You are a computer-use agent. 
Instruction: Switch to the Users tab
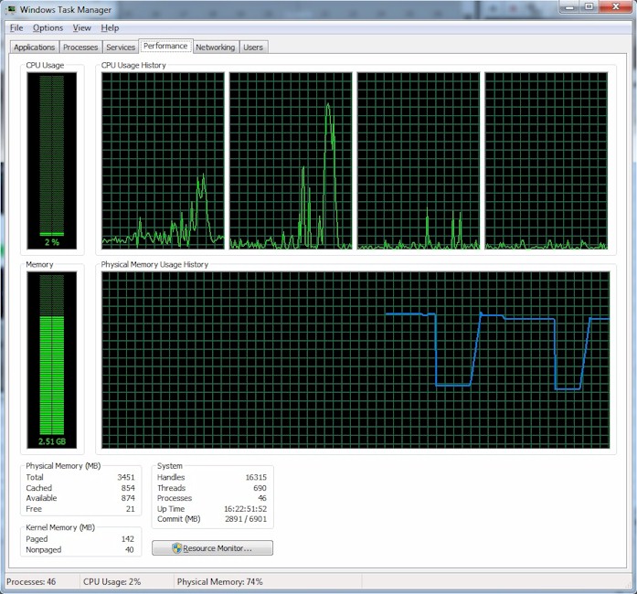[253, 48]
